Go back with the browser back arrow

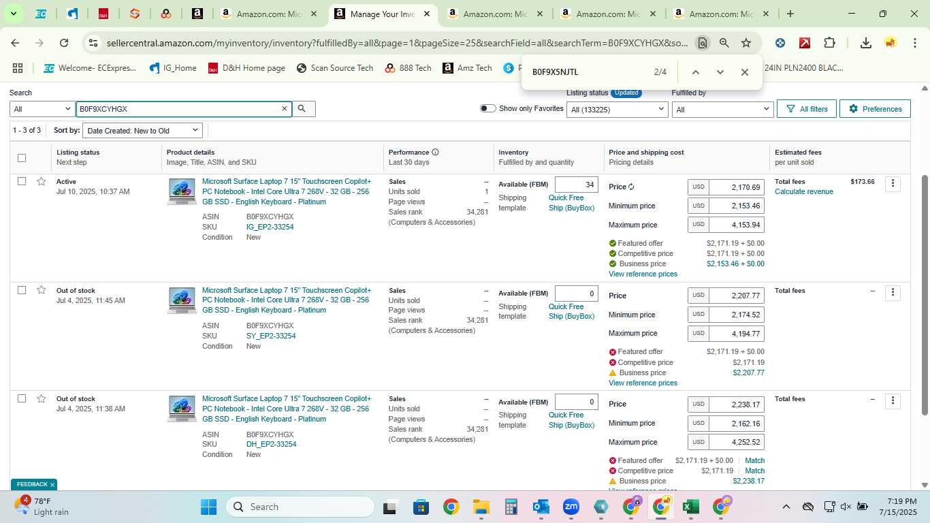tap(15, 43)
